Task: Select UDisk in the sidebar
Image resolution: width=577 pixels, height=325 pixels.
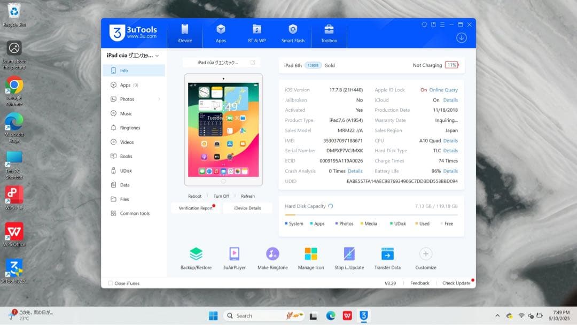Action: click(126, 171)
